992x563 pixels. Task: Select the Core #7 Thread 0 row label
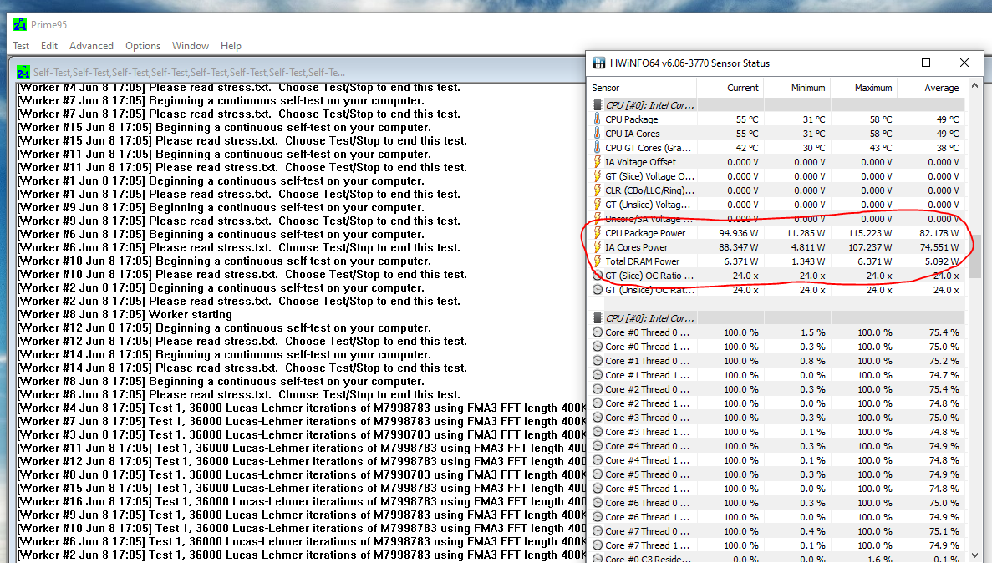click(647, 531)
